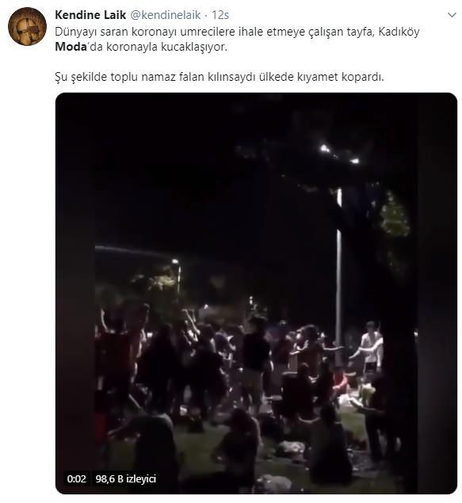Expand the tweet options chevron

452,15
